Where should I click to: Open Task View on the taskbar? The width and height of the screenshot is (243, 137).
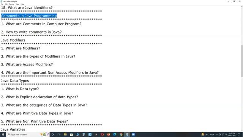pyautogui.click(x=59, y=134)
